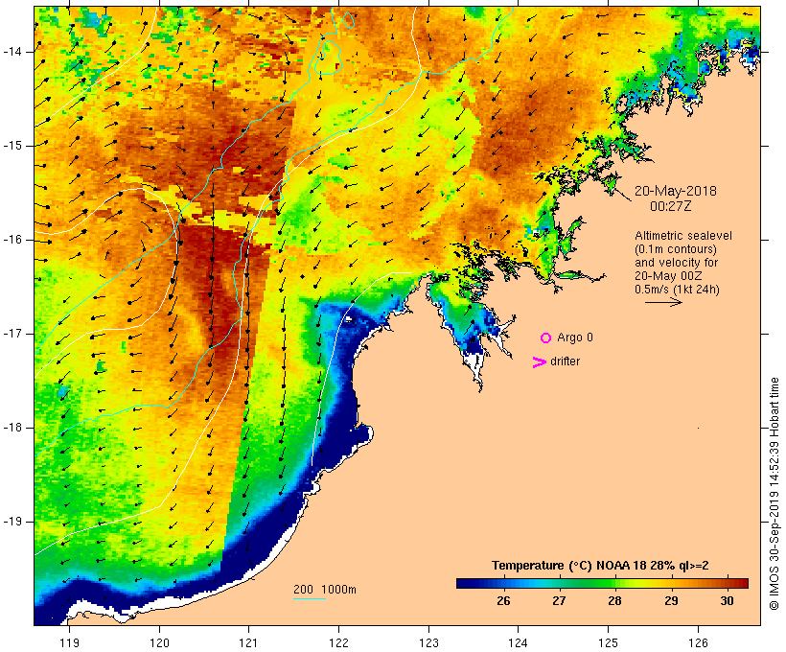Click the 00:27Z time label
This screenshot has height=652, width=786.
pos(671,206)
